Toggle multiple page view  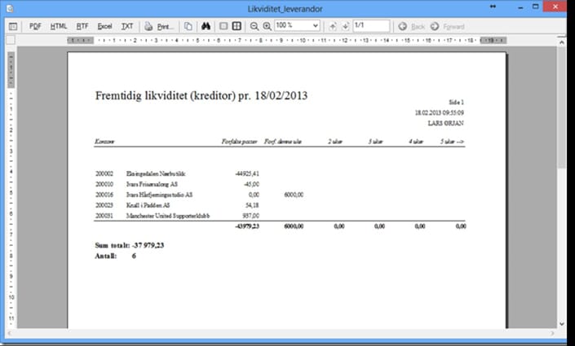pos(237,26)
